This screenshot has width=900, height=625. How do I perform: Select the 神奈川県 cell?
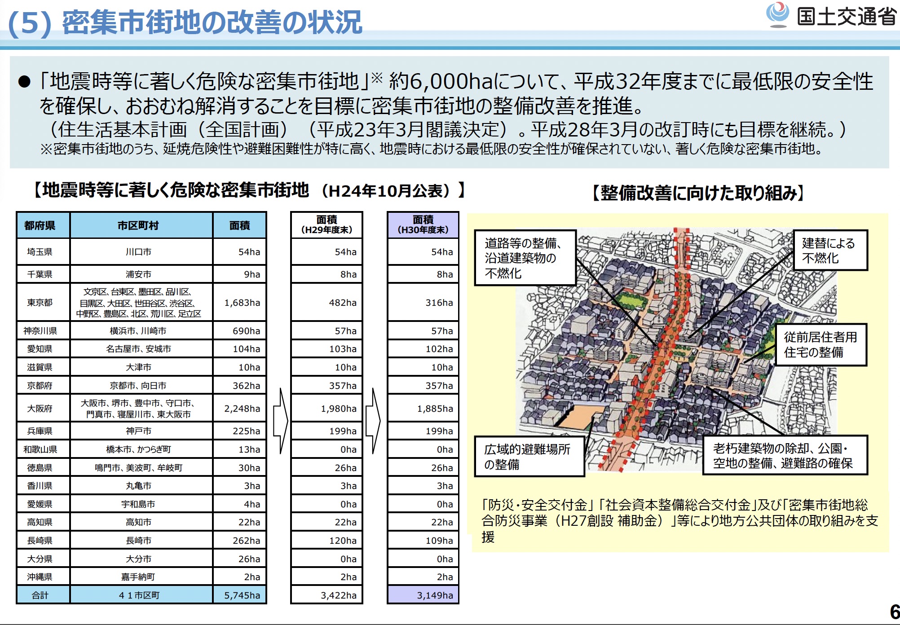click(x=43, y=330)
